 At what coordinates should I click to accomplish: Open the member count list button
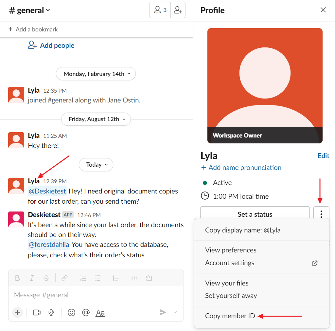tap(160, 10)
